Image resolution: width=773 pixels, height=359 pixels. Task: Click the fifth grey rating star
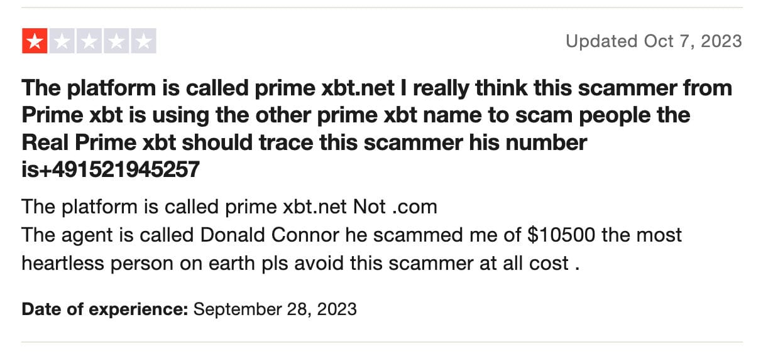143,41
